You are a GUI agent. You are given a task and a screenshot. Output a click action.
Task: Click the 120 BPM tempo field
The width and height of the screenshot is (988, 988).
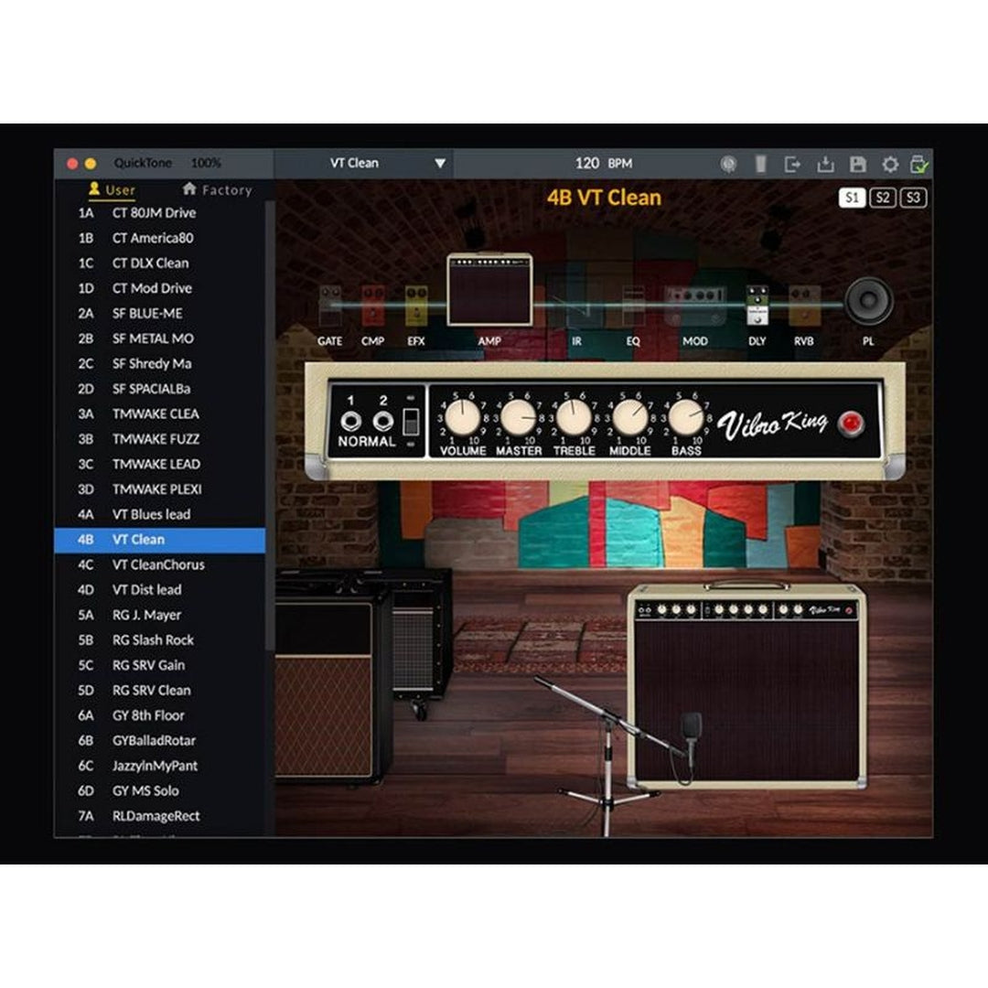point(603,164)
